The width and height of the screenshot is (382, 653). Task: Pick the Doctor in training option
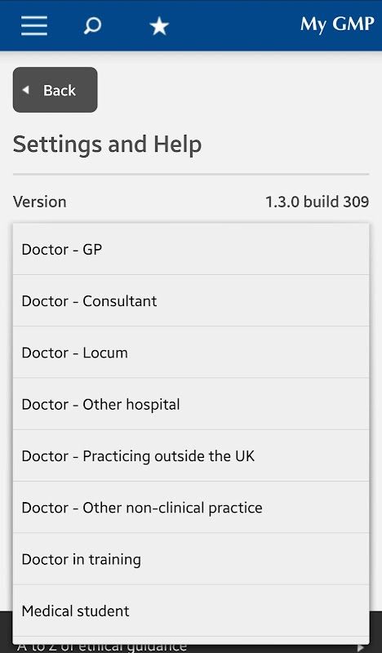pos(191,559)
